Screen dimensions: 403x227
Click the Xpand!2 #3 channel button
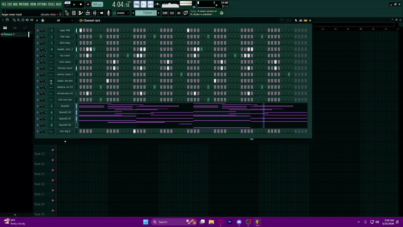pos(65,119)
